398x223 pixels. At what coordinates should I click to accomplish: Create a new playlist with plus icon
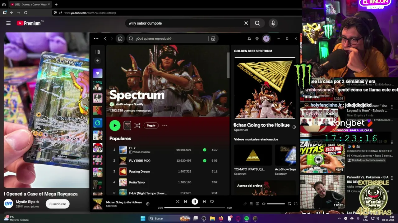(98, 61)
